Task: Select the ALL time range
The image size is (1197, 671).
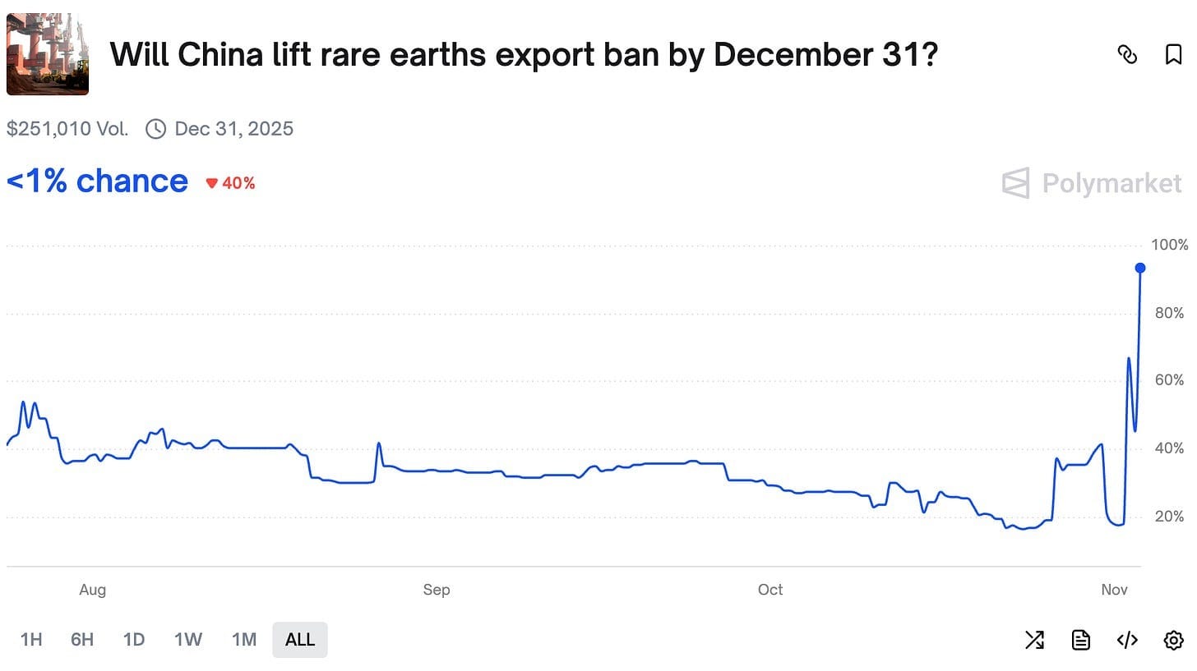Action: pyautogui.click(x=300, y=640)
